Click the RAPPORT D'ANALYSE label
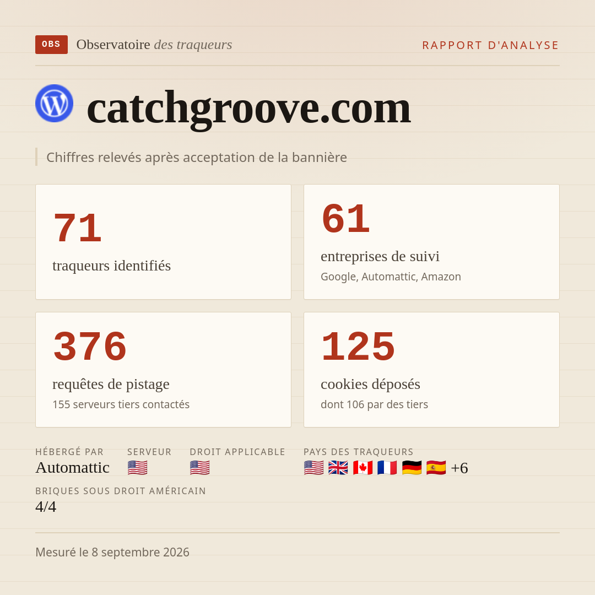 click(x=491, y=45)
